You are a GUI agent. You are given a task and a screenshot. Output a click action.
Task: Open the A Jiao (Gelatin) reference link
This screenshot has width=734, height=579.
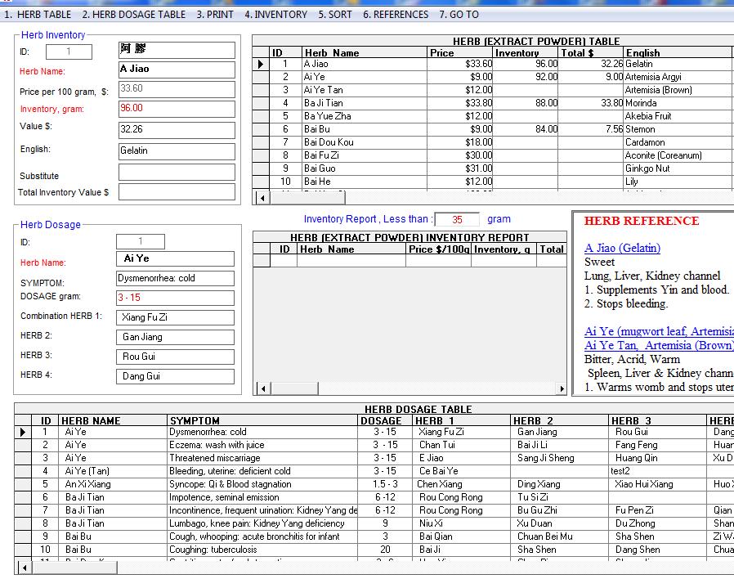click(x=622, y=248)
